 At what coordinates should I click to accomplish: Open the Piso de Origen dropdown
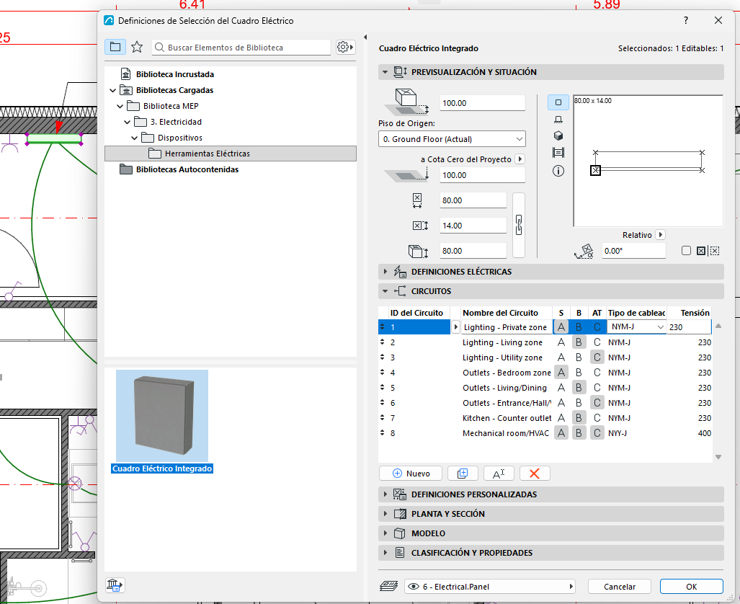tap(452, 139)
